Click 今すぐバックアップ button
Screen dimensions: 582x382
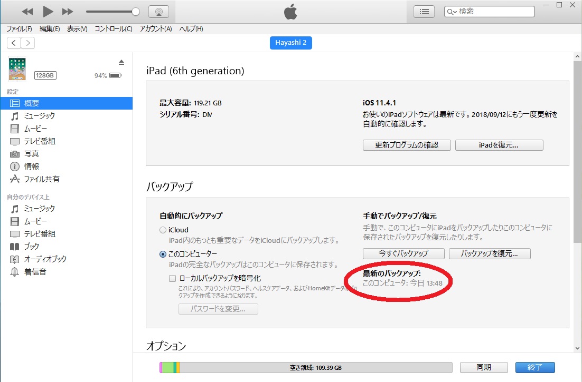coord(403,253)
